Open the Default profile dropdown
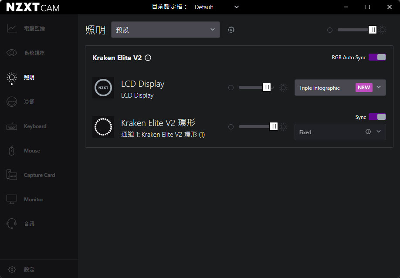 point(217,7)
